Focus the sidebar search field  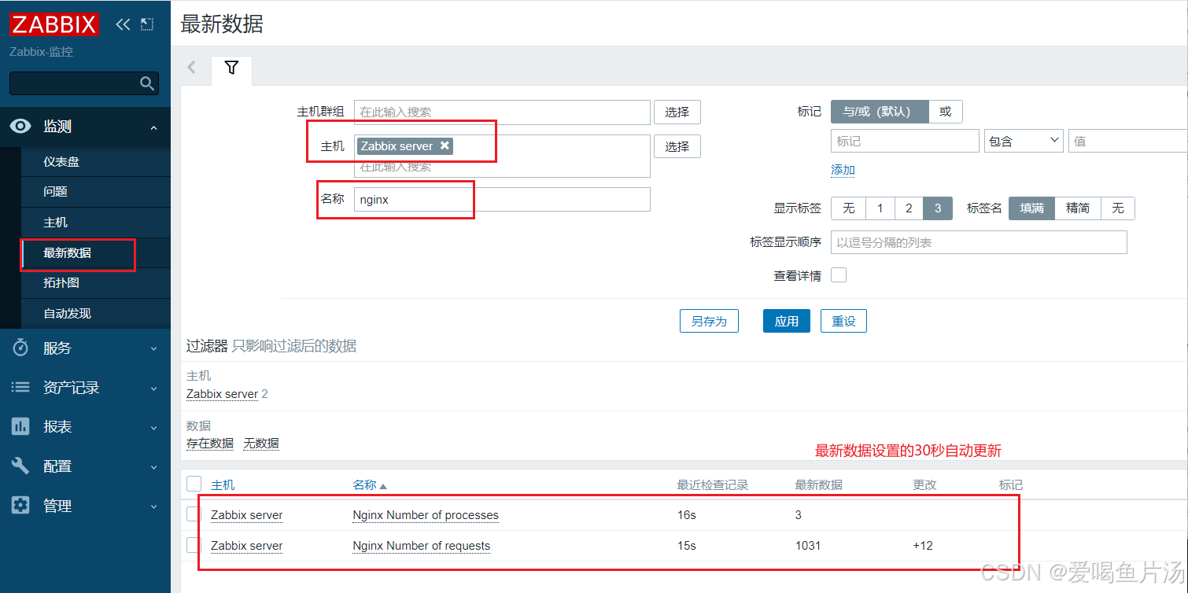[x=75, y=83]
